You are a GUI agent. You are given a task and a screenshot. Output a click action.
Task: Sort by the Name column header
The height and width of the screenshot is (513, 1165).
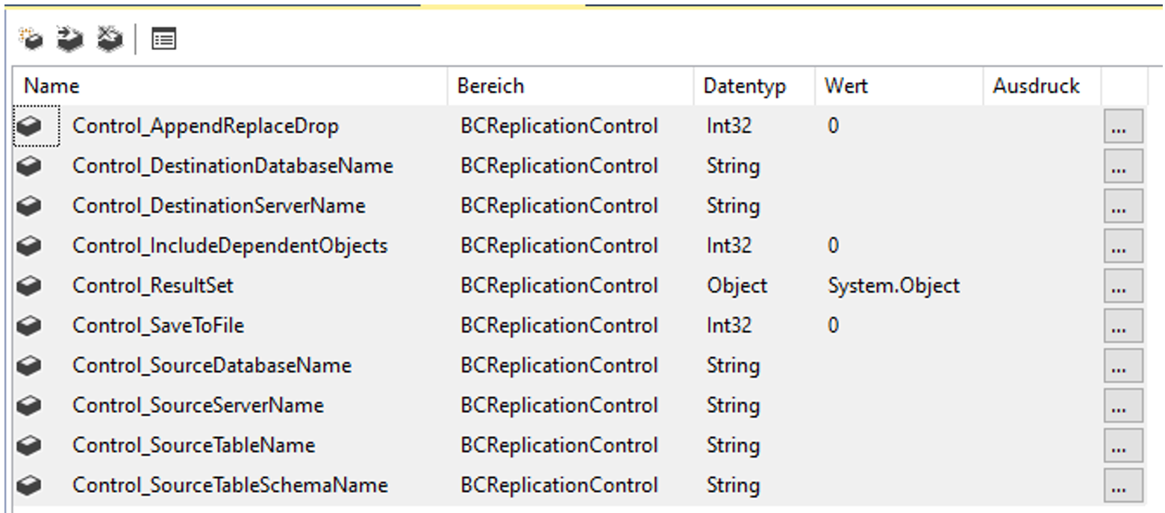click(51, 86)
